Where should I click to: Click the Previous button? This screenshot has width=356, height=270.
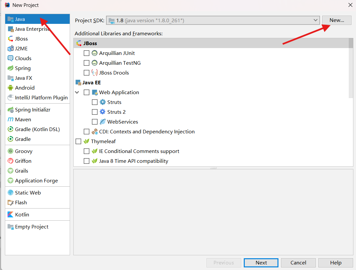click(x=223, y=263)
